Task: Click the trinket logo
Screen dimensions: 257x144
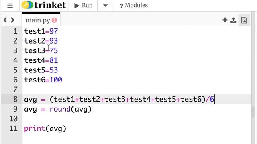Action: (x=44, y=5)
